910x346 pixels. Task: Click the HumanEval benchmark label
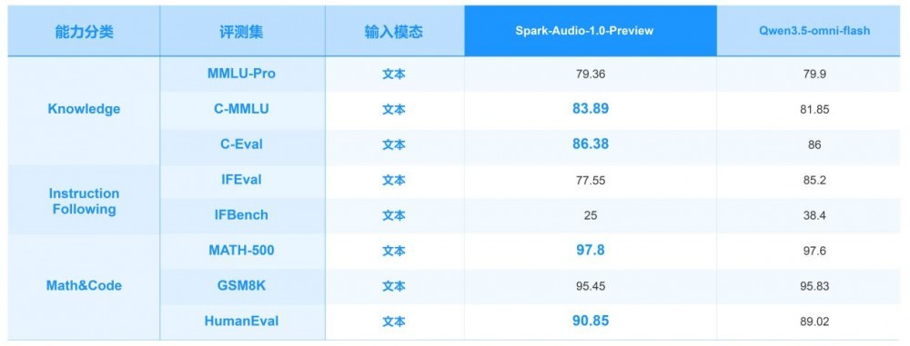(x=241, y=321)
